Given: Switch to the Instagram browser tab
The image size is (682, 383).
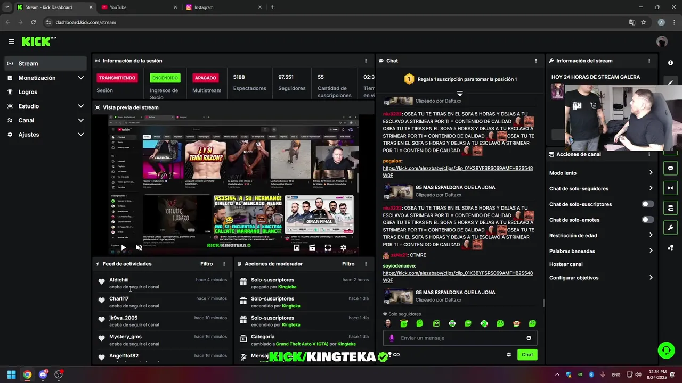Looking at the screenshot, I should click(x=224, y=7).
